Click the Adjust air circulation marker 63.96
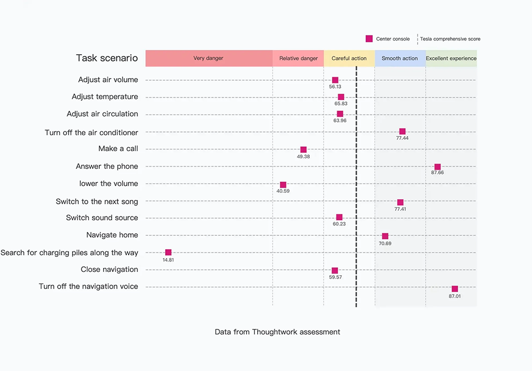The width and height of the screenshot is (532, 371). pyautogui.click(x=340, y=114)
